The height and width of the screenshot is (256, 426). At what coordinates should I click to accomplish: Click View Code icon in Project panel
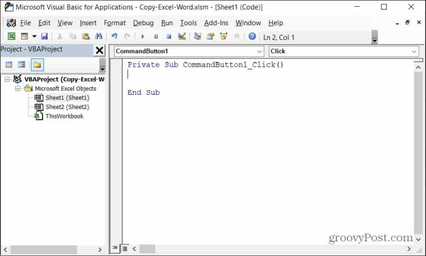coord(9,65)
